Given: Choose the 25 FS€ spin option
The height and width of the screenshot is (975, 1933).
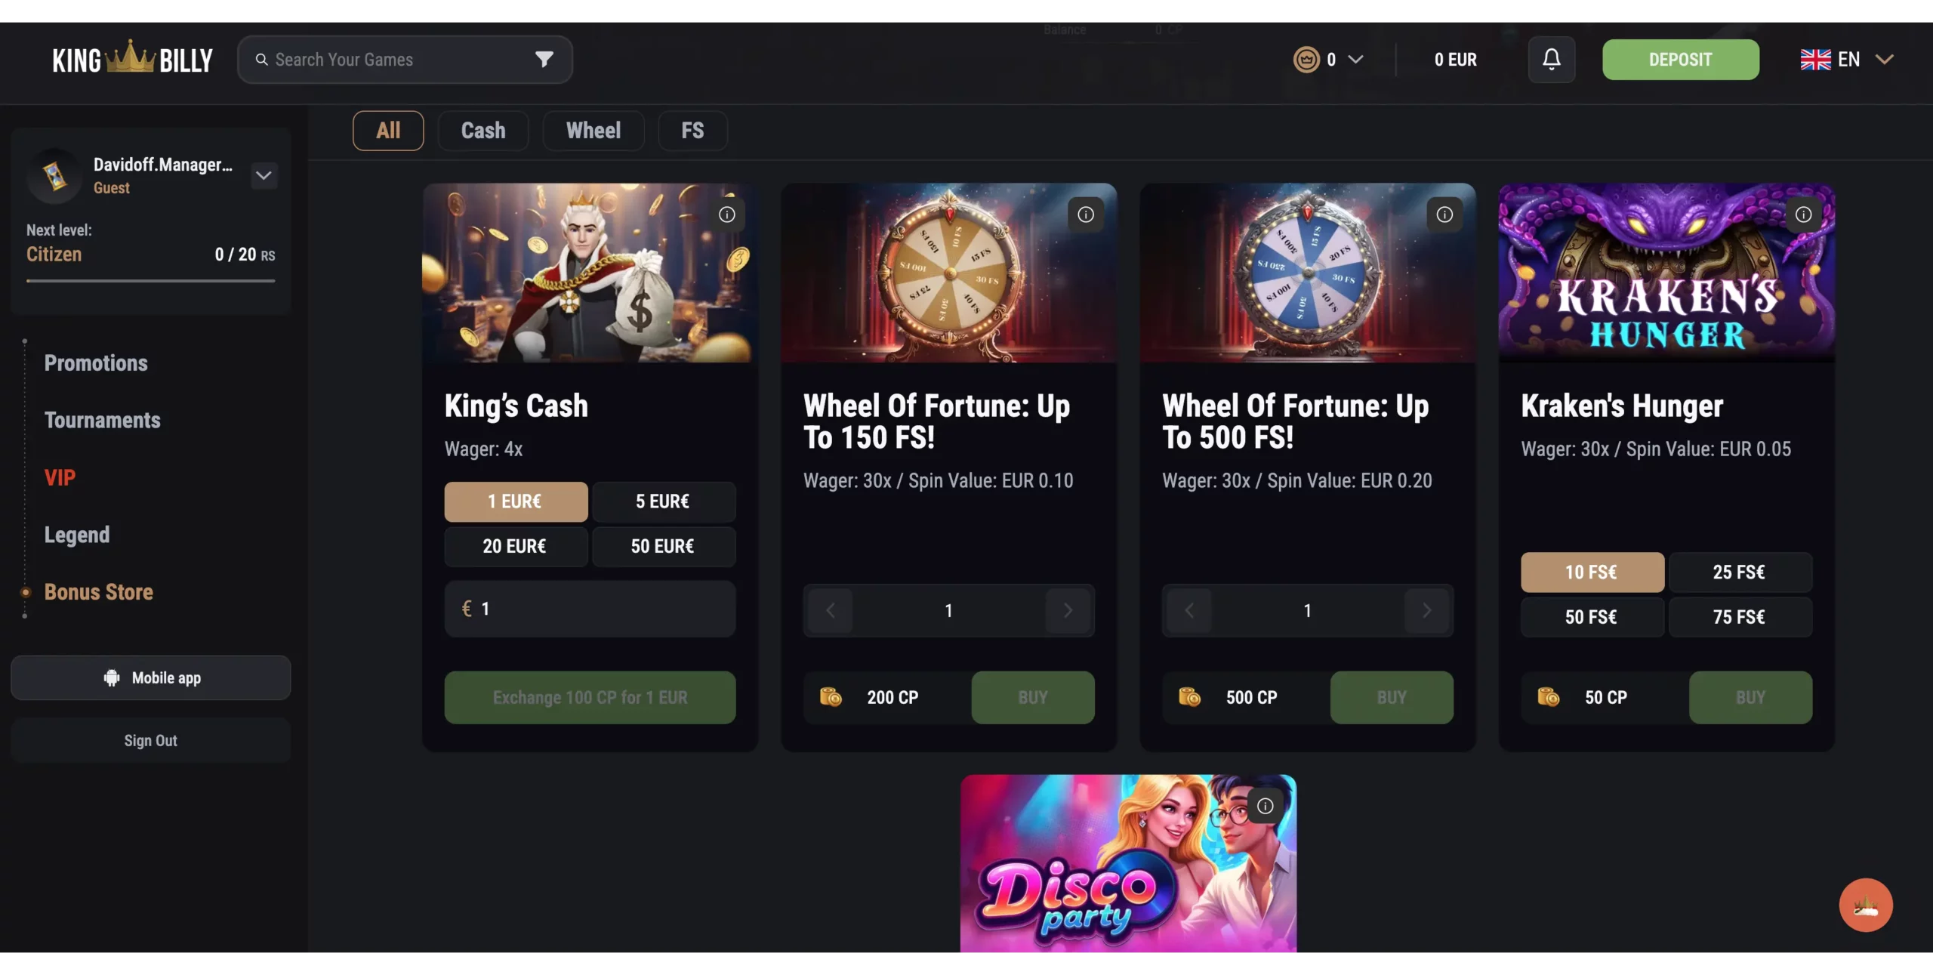Looking at the screenshot, I should (x=1739, y=572).
